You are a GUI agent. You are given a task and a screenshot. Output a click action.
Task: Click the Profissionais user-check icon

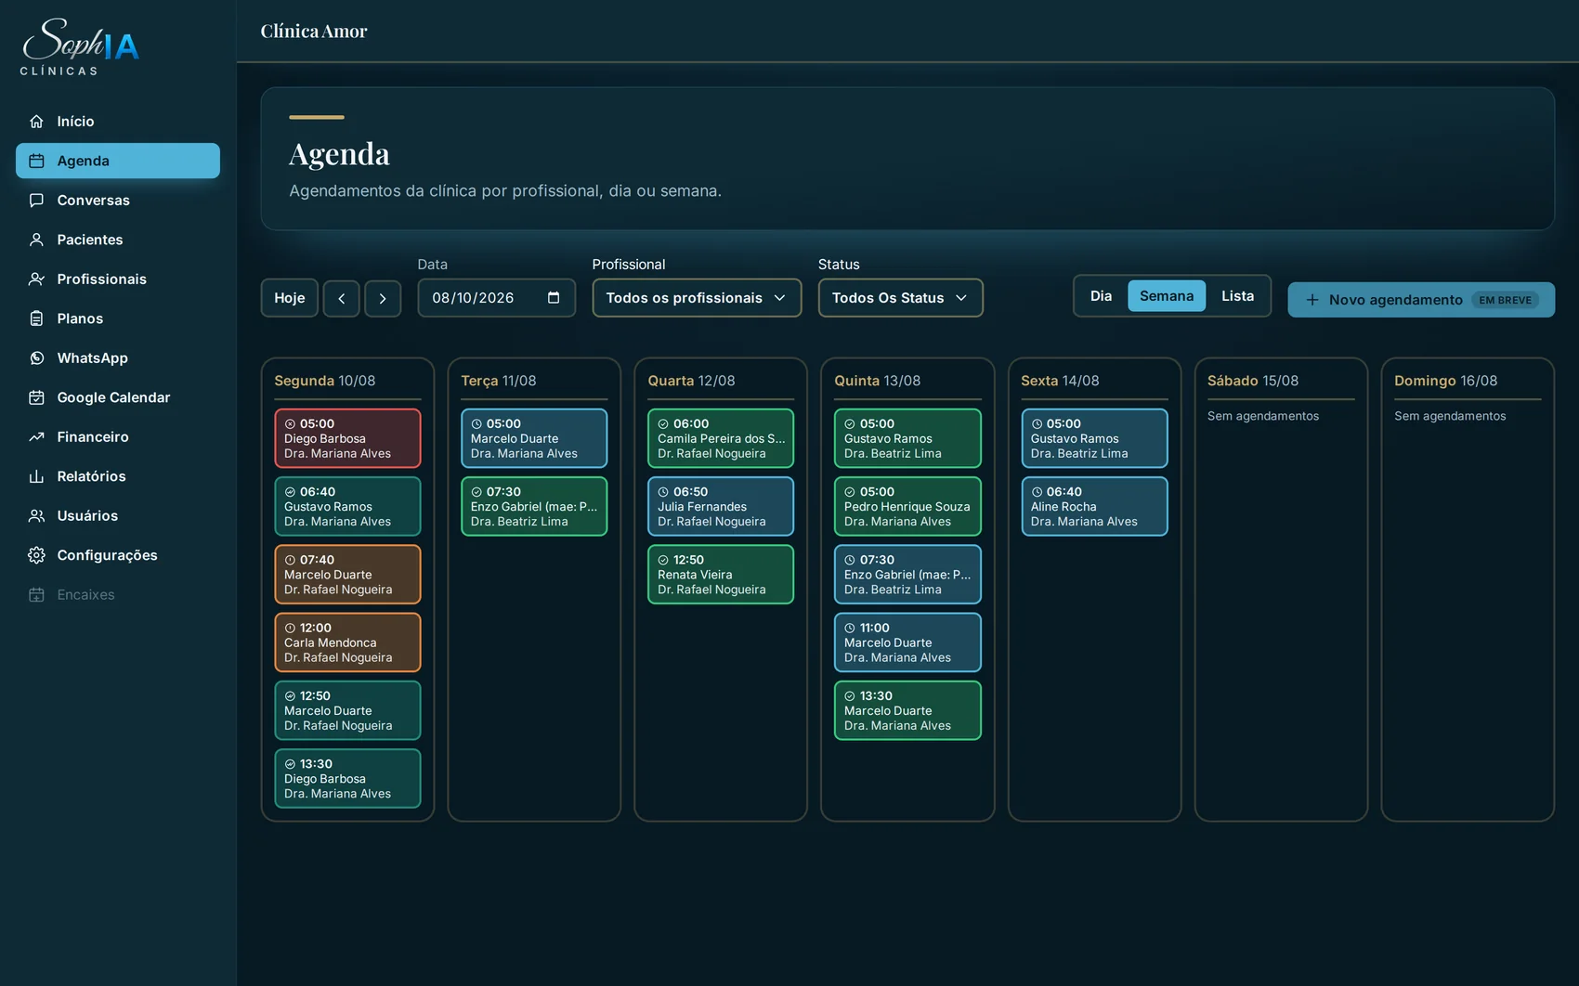(36, 279)
